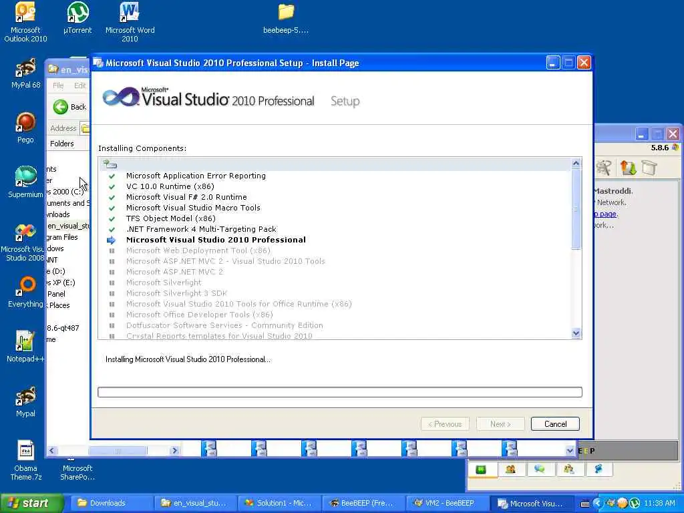Cancel the Visual Studio 2010 setup

(555, 424)
